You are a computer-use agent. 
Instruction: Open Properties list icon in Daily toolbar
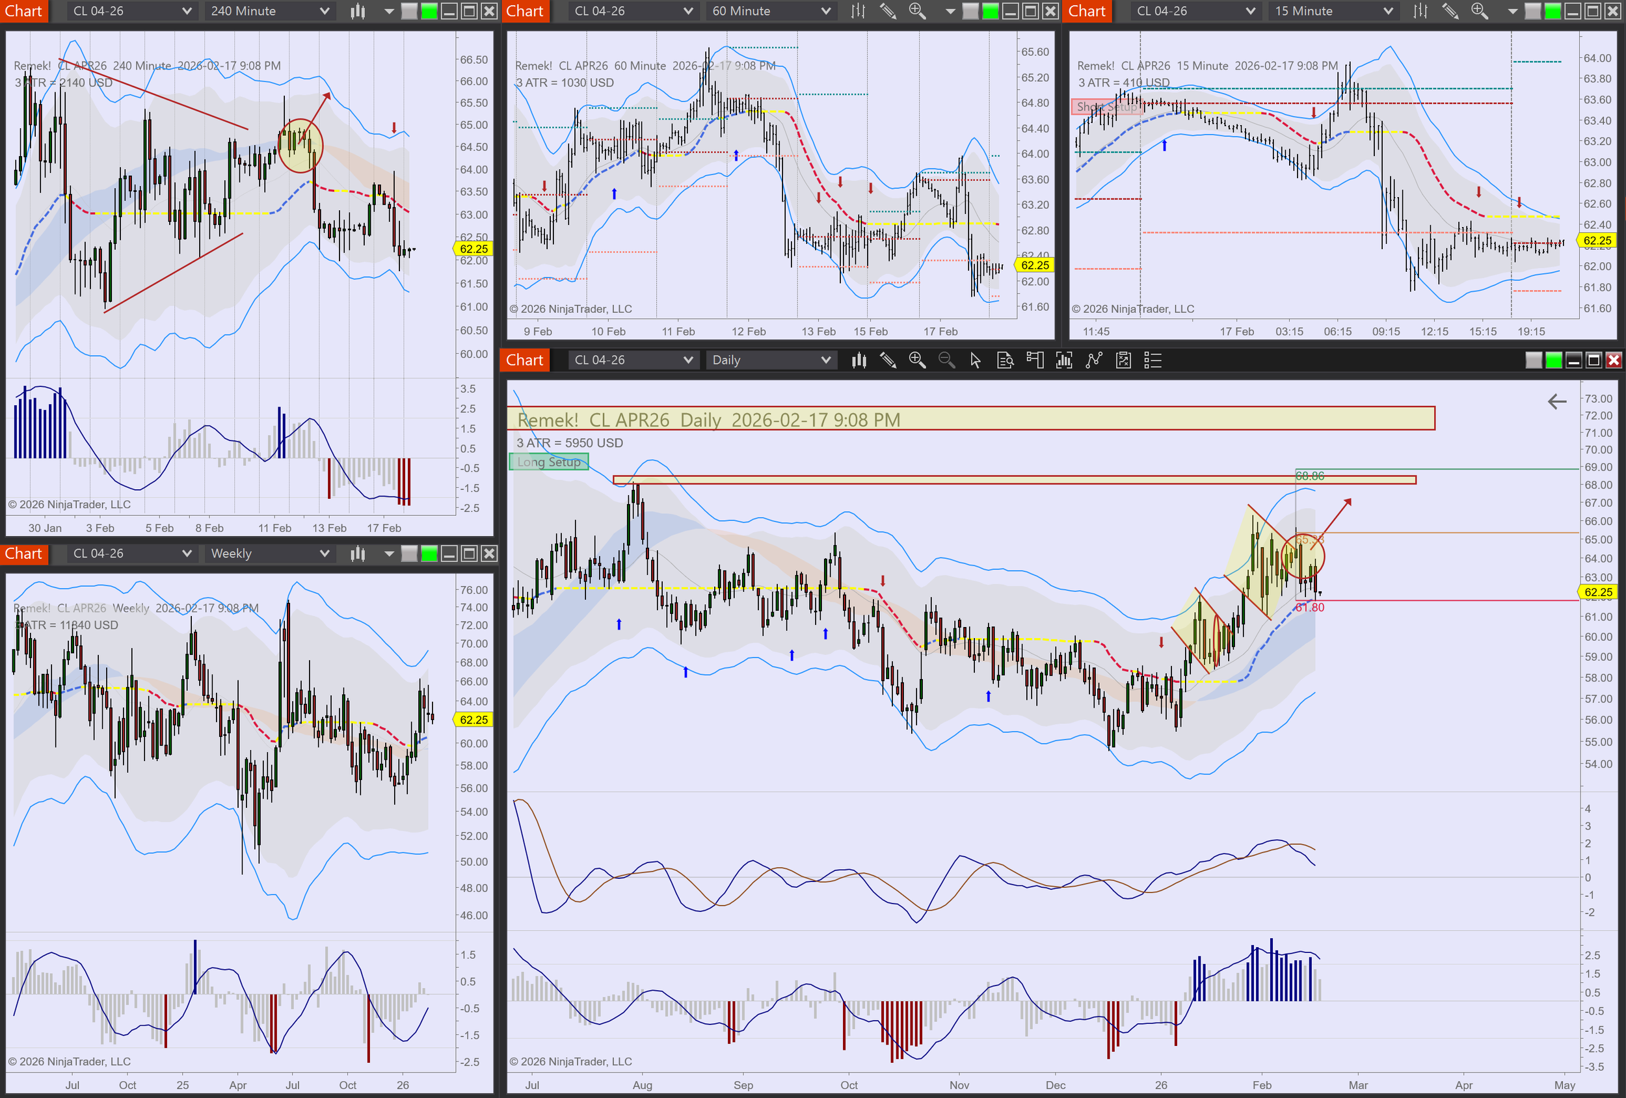pos(1153,360)
